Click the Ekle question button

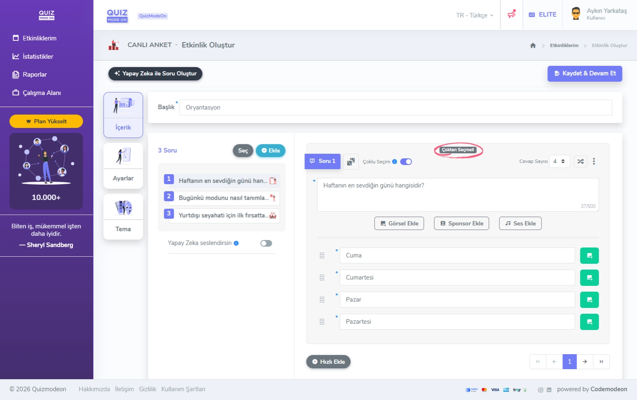pos(271,150)
